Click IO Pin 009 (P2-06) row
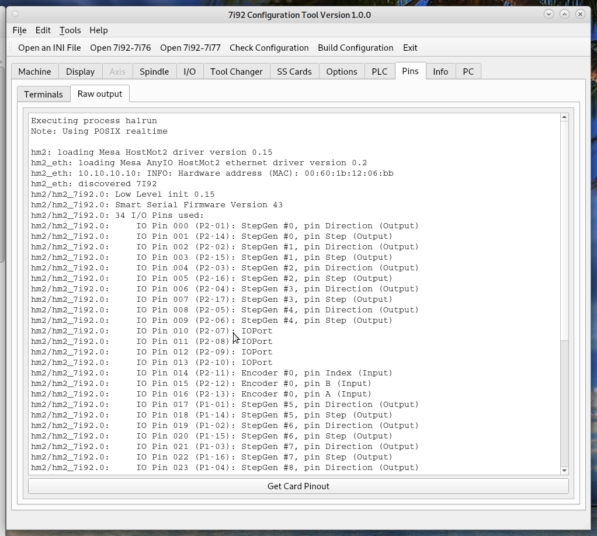This screenshot has height=536, width=597. click(x=211, y=321)
